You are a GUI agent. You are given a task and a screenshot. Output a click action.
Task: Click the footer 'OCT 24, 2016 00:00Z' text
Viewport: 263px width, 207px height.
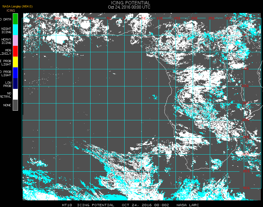tap(145, 205)
